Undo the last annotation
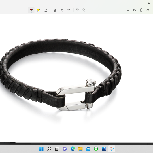The image size is (153, 153). pyautogui.click(x=78, y=10)
